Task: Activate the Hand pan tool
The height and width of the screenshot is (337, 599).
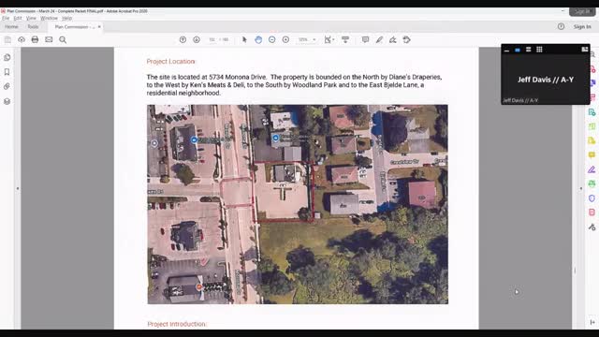Action: (x=258, y=39)
